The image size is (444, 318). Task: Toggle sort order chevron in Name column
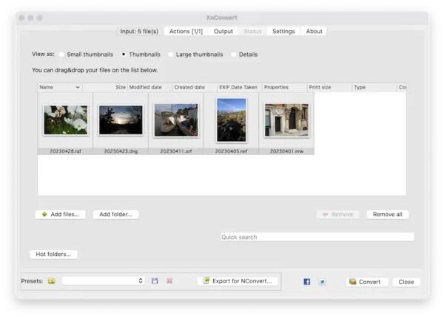click(78, 87)
